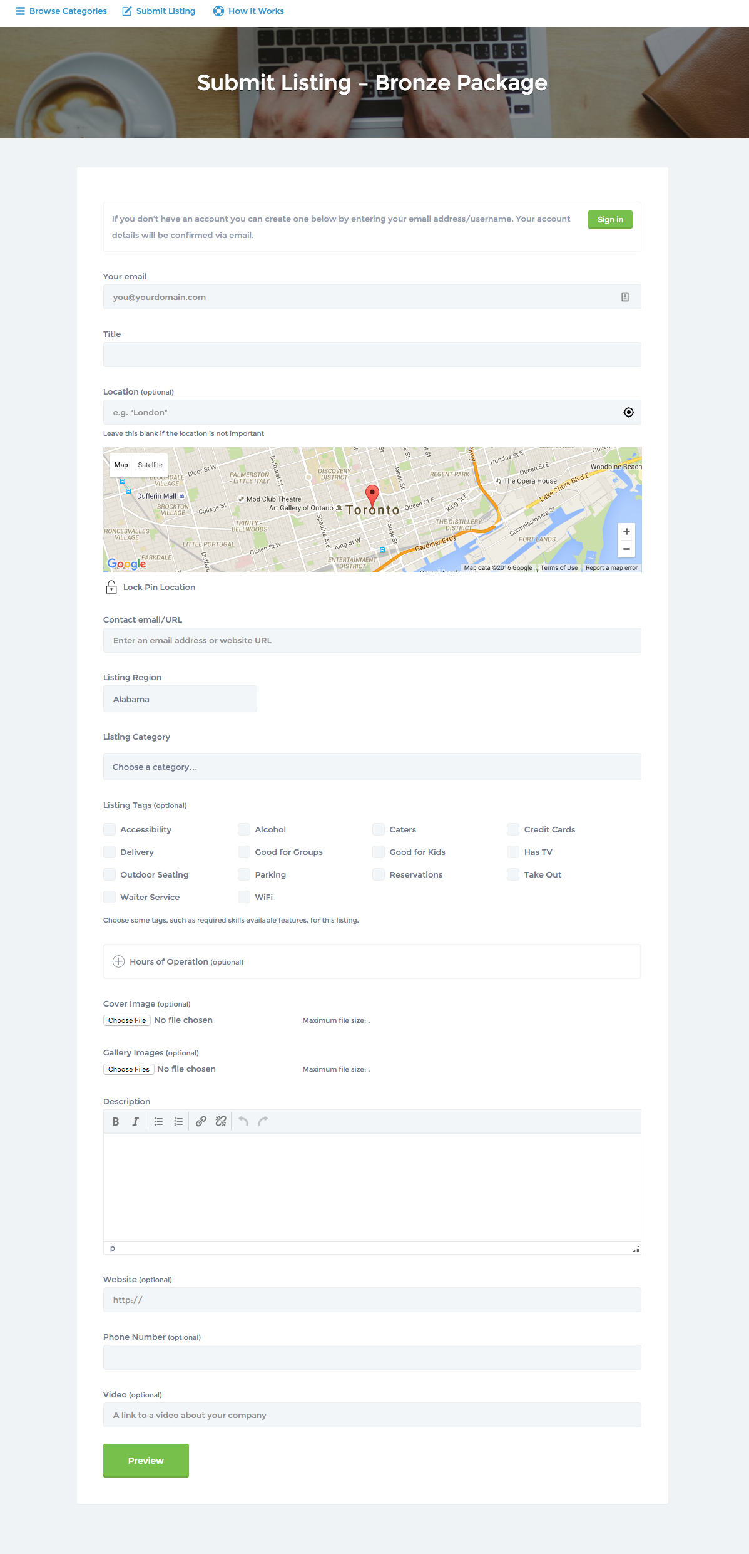Enable the WiFi tag checkbox
Viewport: 749px width, 1554px height.
coord(244,897)
